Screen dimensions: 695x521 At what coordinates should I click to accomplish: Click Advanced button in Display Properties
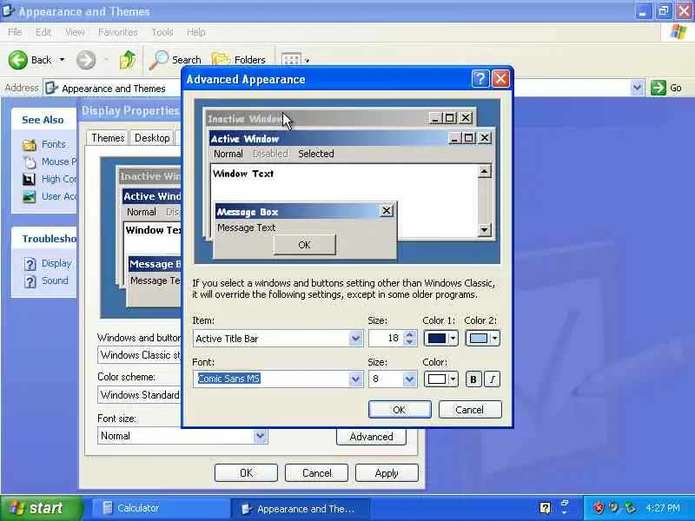click(x=371, y=437)
